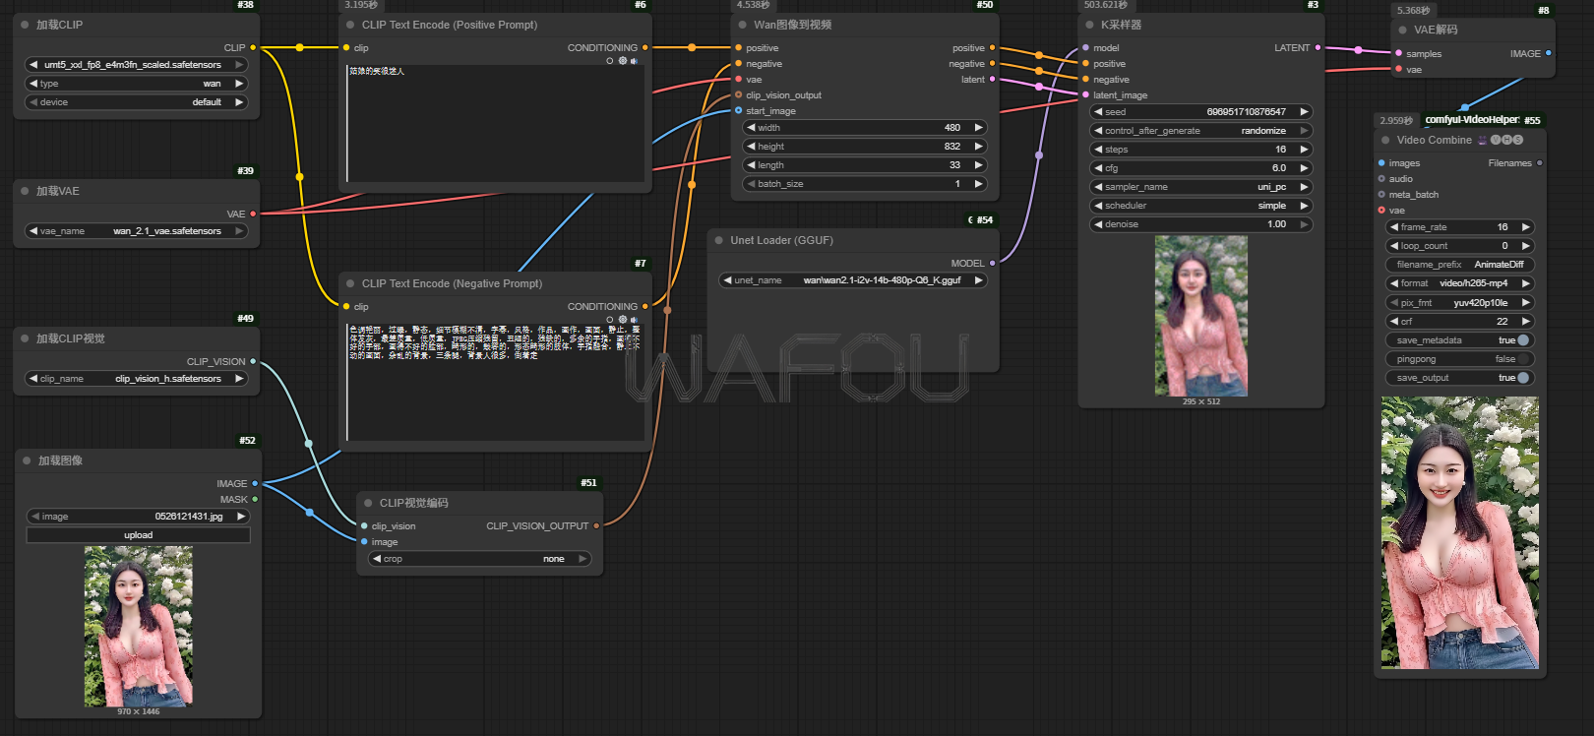Click the positive prompt text area

[496, 123]
